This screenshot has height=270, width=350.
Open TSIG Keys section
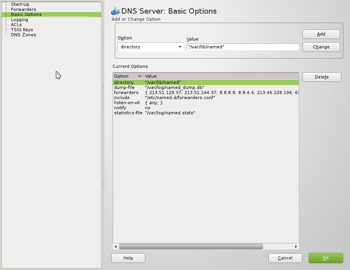[x=22, y=30]
